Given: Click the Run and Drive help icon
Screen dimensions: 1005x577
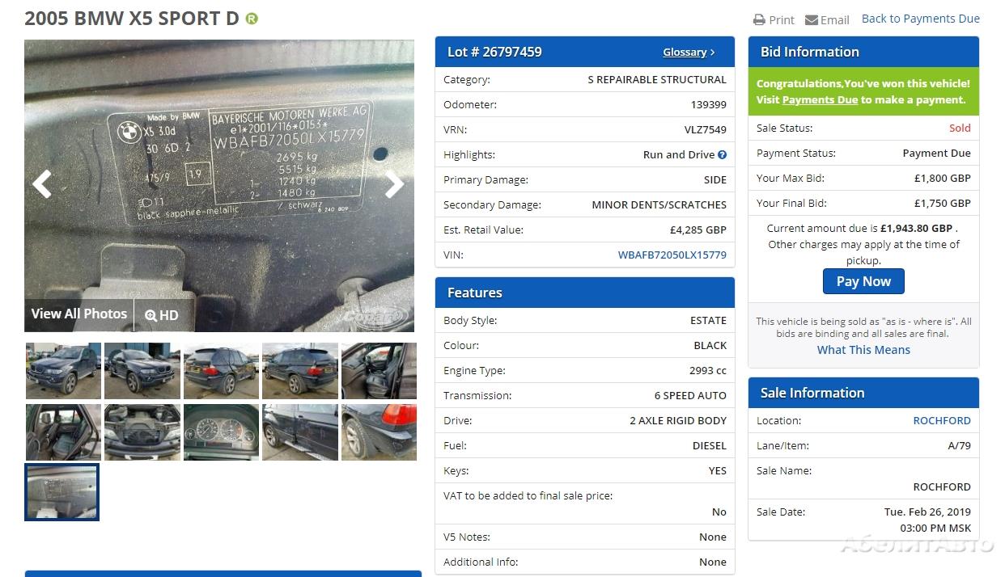Looking at the screenshot, I should (722, 154).
